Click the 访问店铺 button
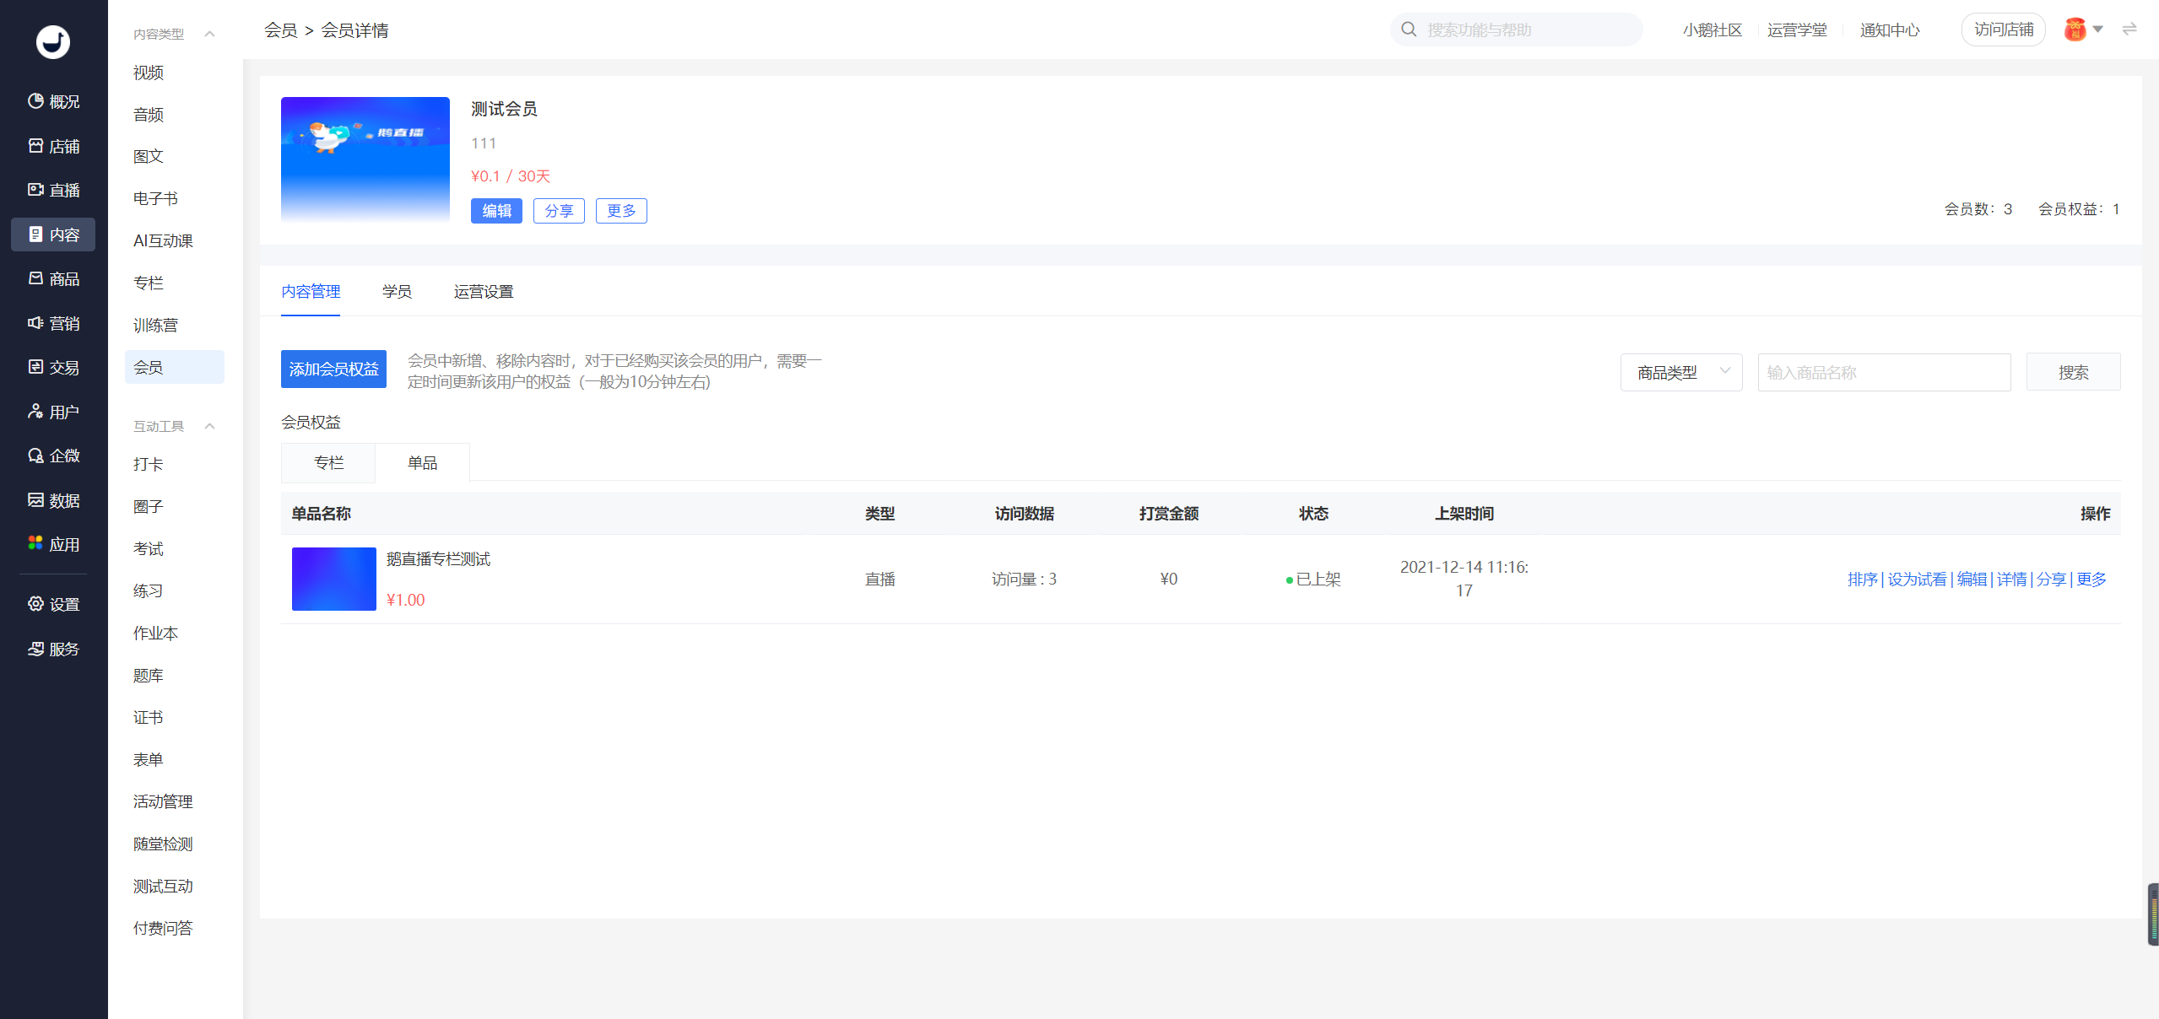This screenshot has height=1019, width=2159. pyautogui.click(x=2004, y=30)
